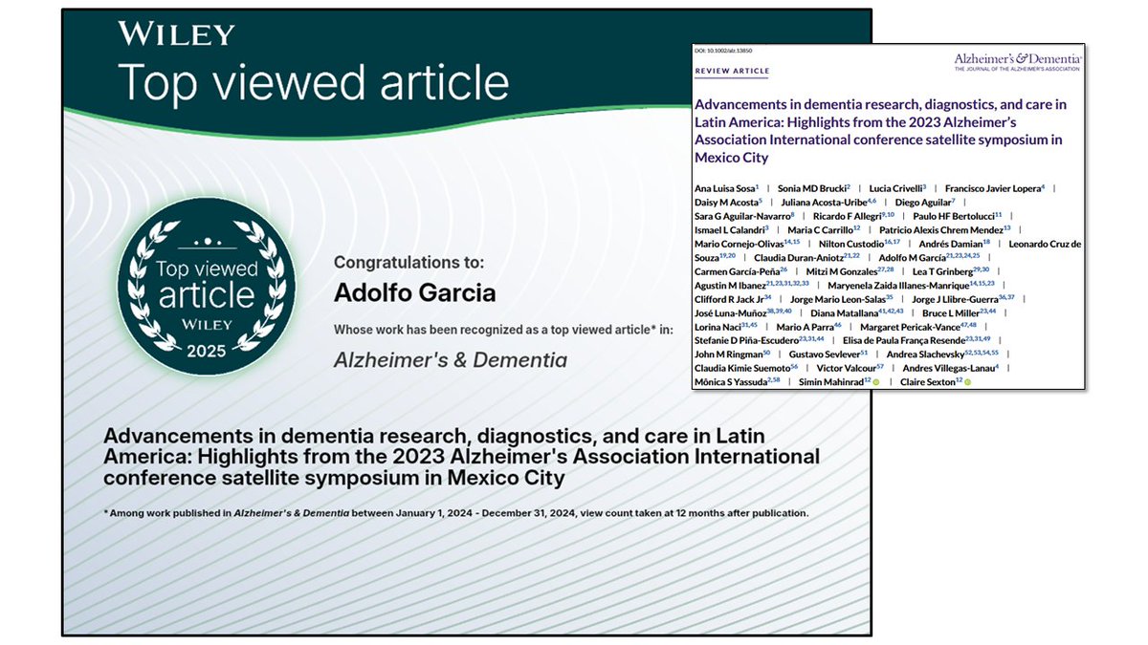Click author Ana Luisa Sosa
The image size is (1148, 645).
pos(727,189)
